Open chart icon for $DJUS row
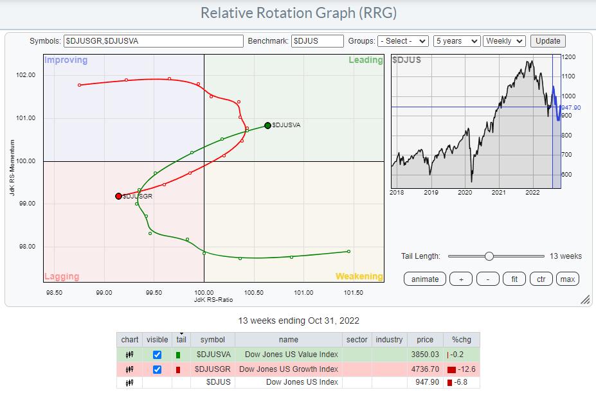The width and height of the screenshot is (596, 395). (129, 383)
